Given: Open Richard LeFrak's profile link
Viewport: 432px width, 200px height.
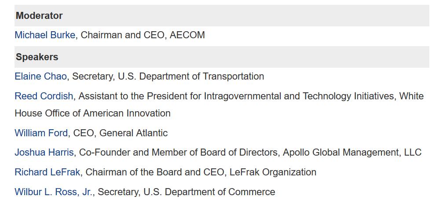Looking at the screenshot, I should [x=47, y=172].
